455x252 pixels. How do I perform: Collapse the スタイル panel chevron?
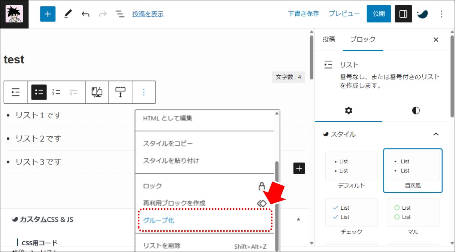click(x=436, y=134)
